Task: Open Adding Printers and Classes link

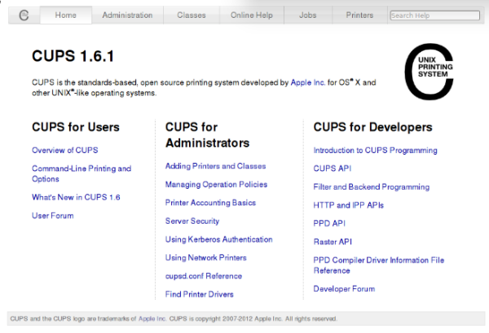Action: 215,166
